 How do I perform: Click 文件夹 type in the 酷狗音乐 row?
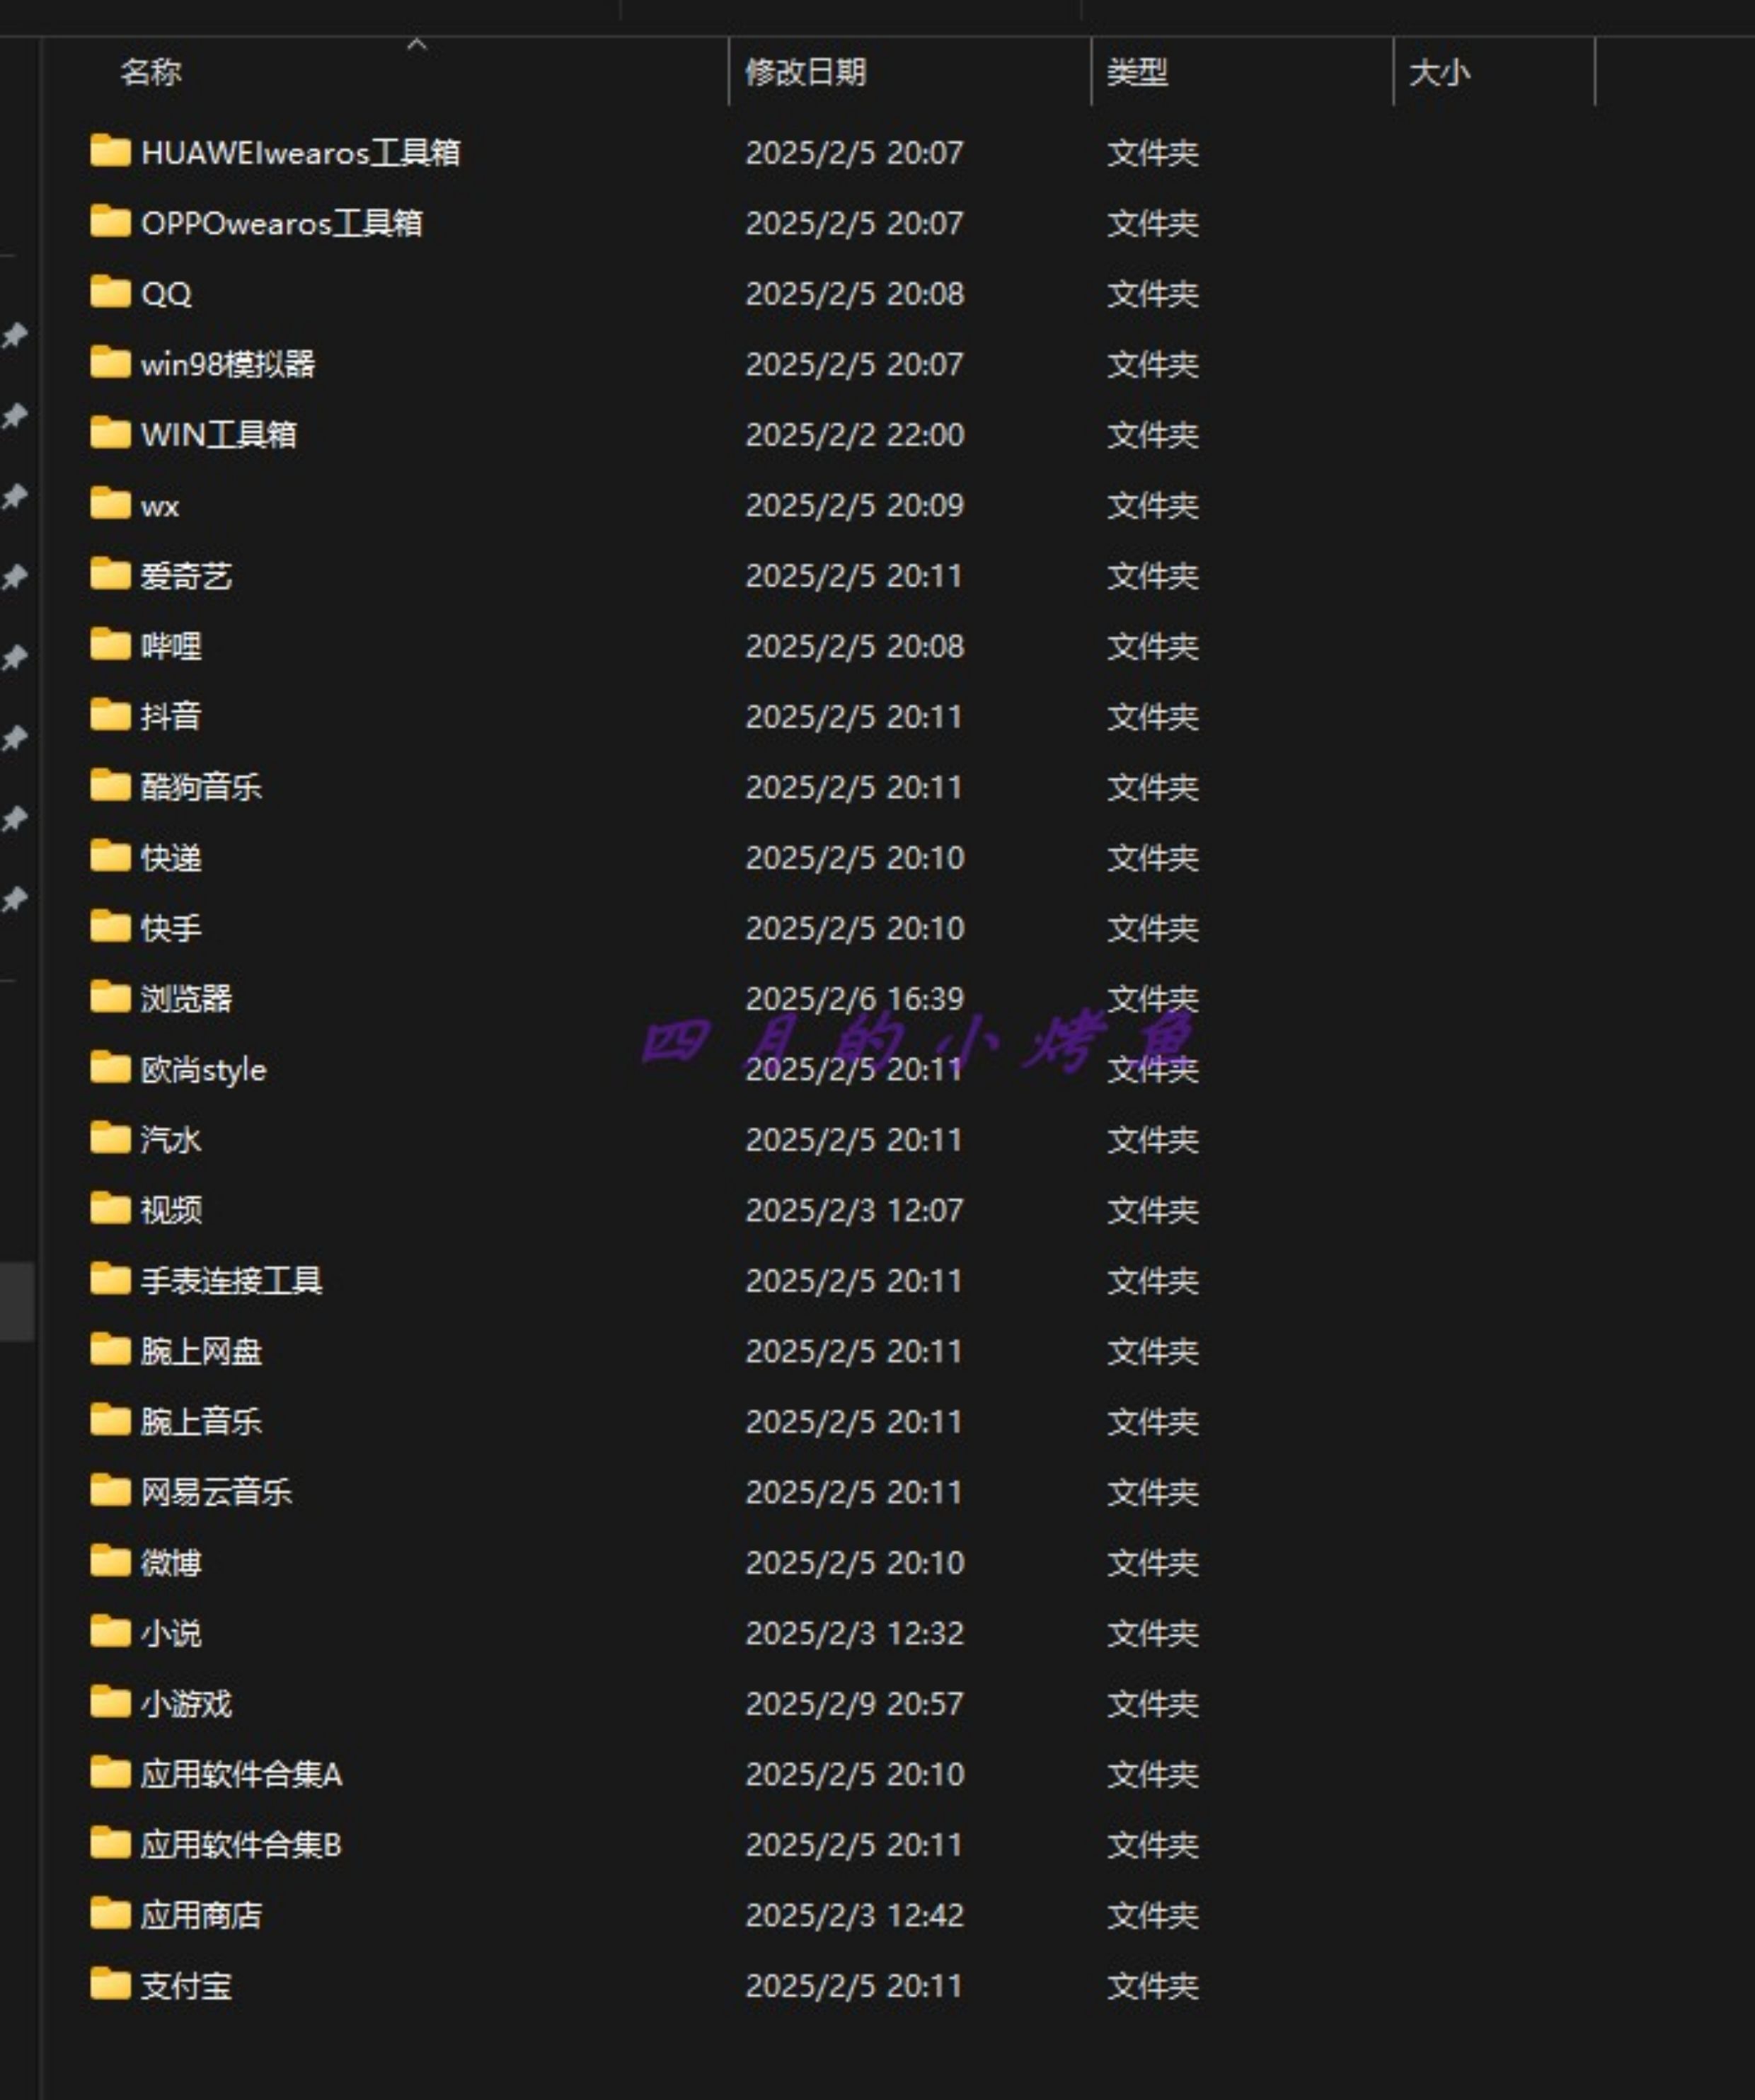pyautogui.click(x=1152, y=787)
